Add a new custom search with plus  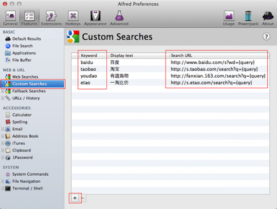pos(75,198)
